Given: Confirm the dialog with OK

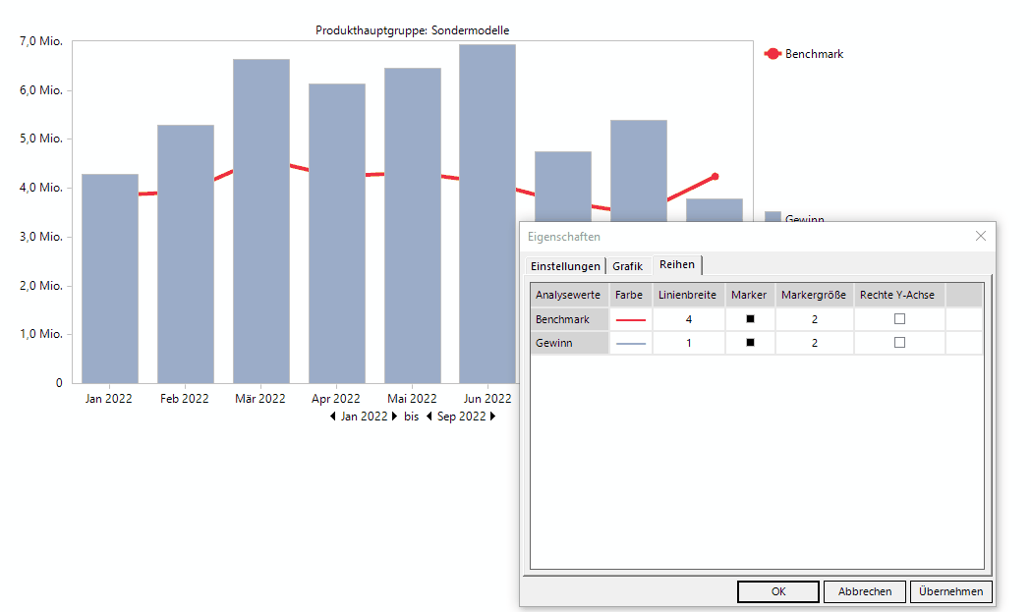Looking at the screenshot, I should click(x=777, y=591).
